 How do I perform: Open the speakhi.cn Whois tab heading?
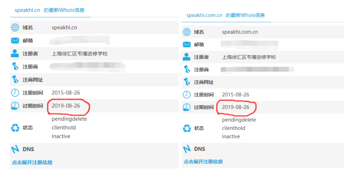tap(50, 10)
